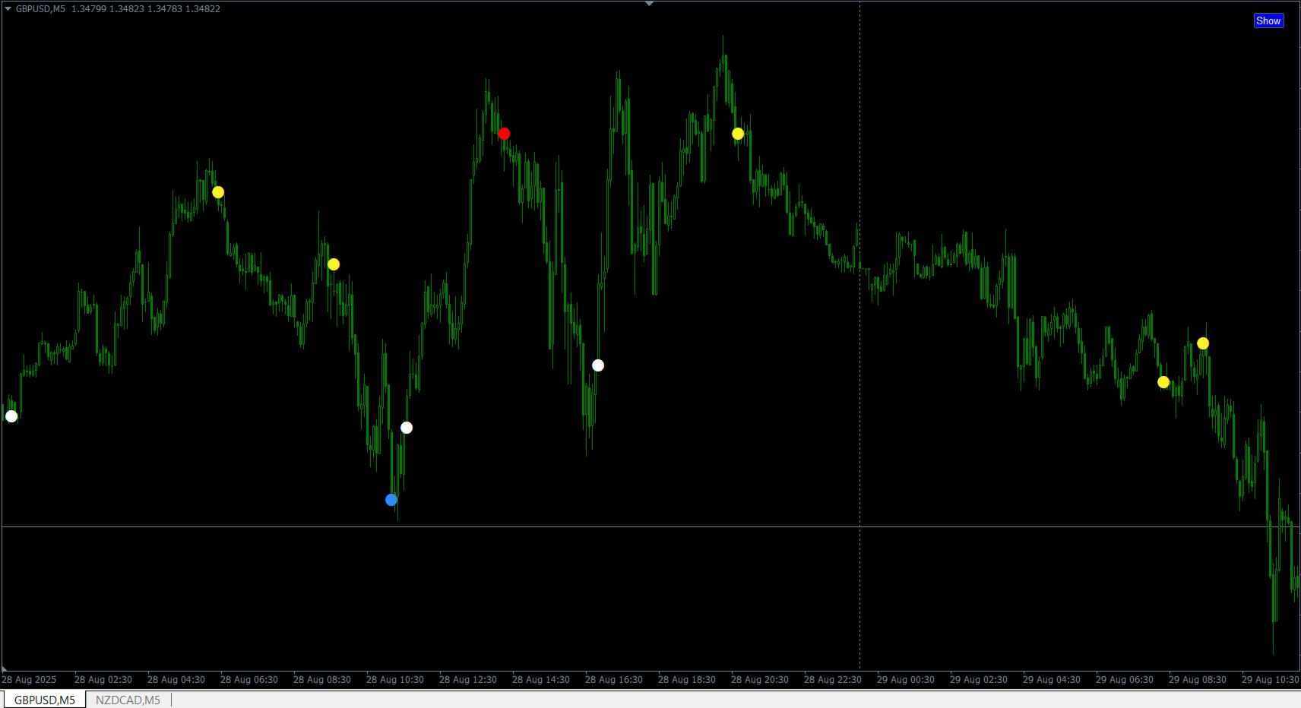Click the white dot above the 28 Aug 2025 label

click(11, 416)
